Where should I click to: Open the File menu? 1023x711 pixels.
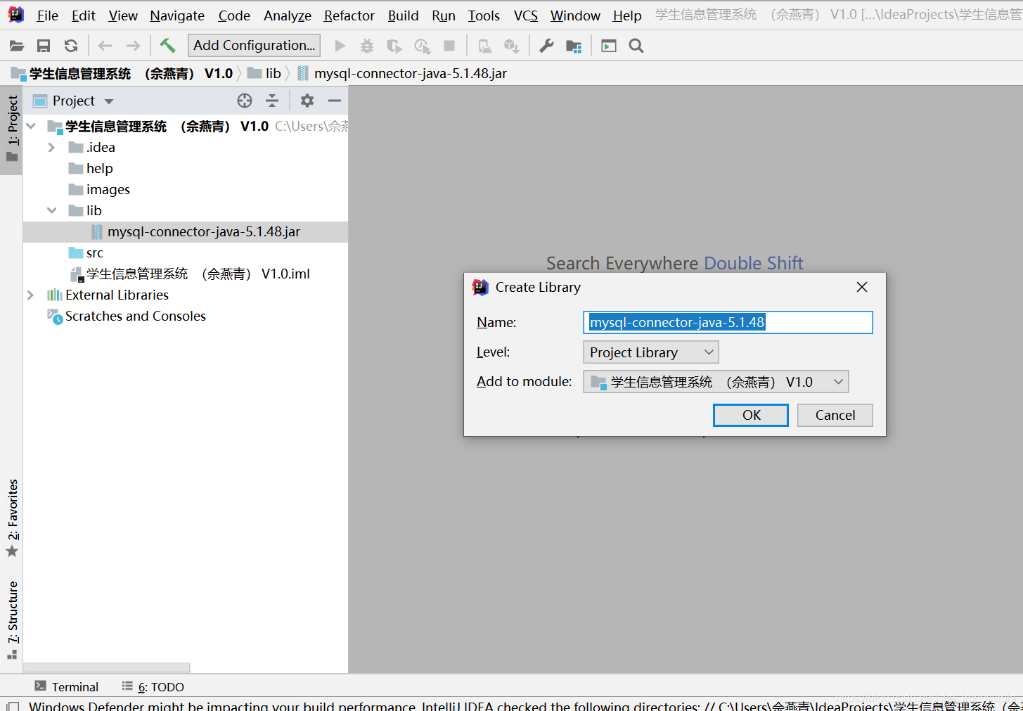[x=47, y=15]
